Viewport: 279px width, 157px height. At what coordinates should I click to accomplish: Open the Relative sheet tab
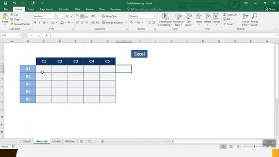point(70,141)
